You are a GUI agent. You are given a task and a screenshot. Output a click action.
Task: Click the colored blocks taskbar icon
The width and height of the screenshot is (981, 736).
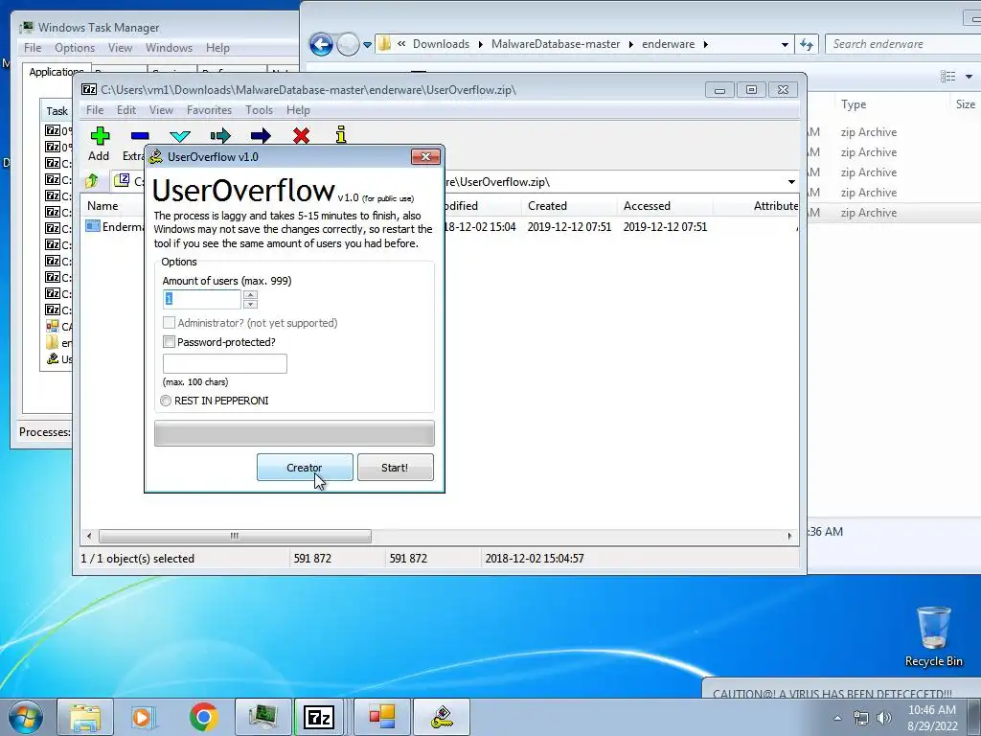[382, 717]
